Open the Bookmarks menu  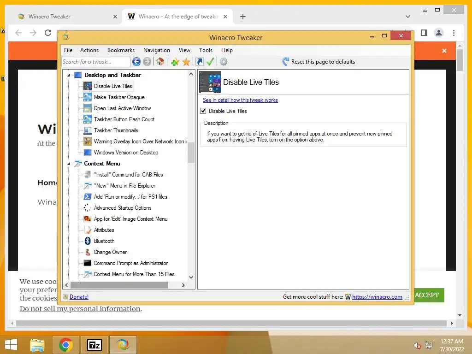(121, 50)
